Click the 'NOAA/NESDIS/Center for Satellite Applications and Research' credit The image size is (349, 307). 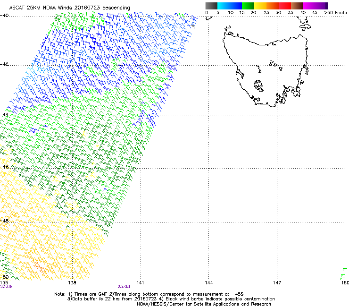click(204, 304)
